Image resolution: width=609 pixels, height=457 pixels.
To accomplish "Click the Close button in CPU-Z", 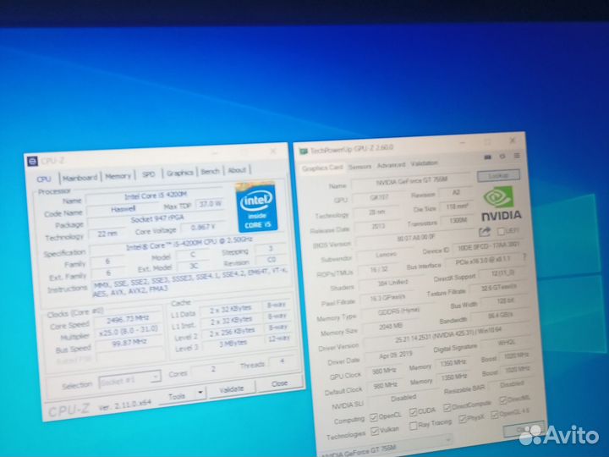I will pos(280,383).
